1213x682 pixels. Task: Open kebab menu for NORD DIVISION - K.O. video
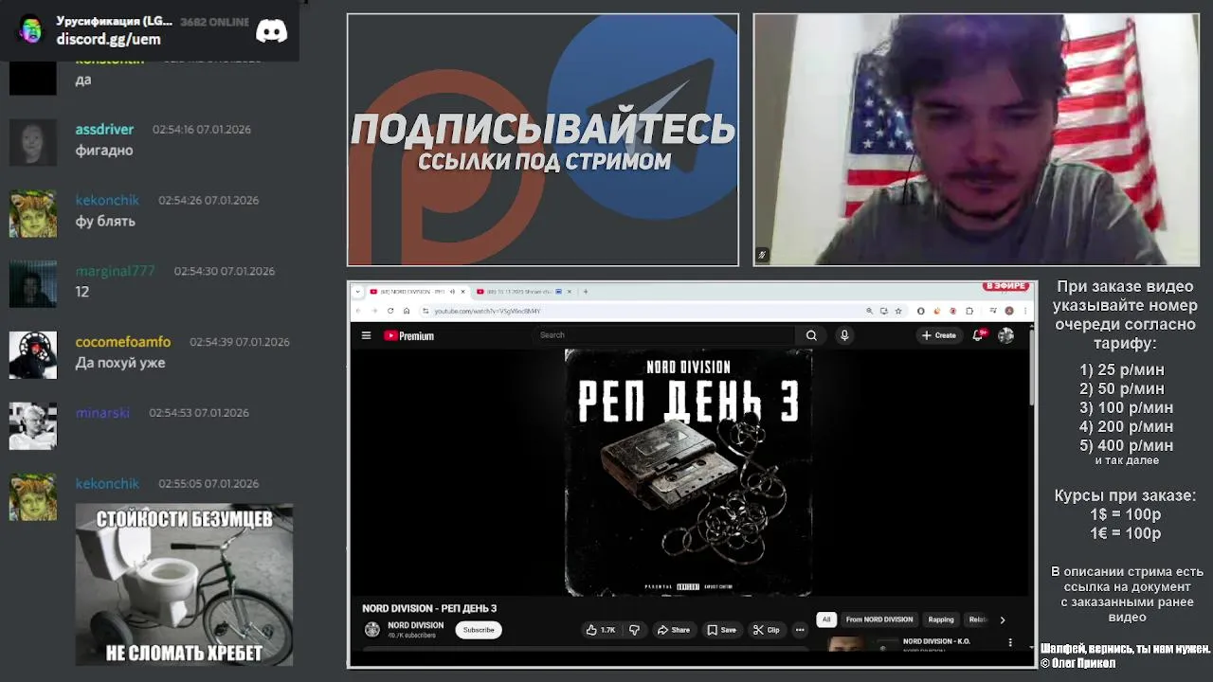(x=1010, y=642)
